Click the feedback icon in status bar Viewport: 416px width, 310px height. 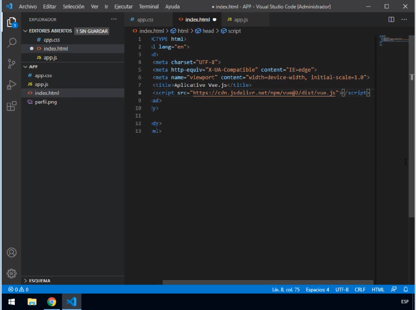pyautogui.click(x=393, y=289)
